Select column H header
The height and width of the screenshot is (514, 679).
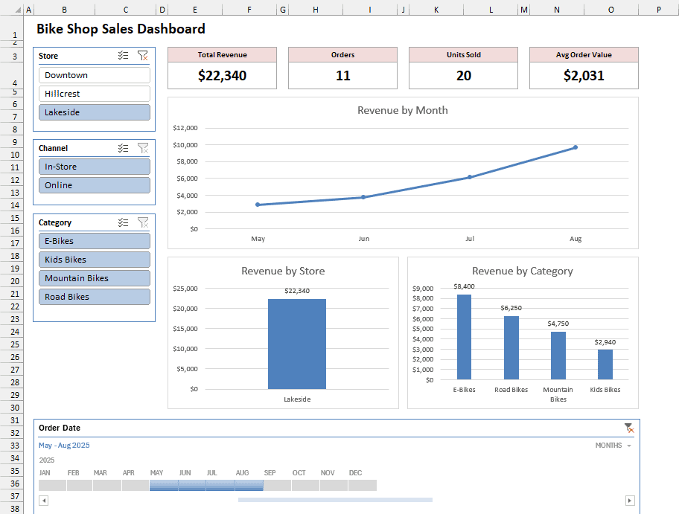(x=316, y=10)
